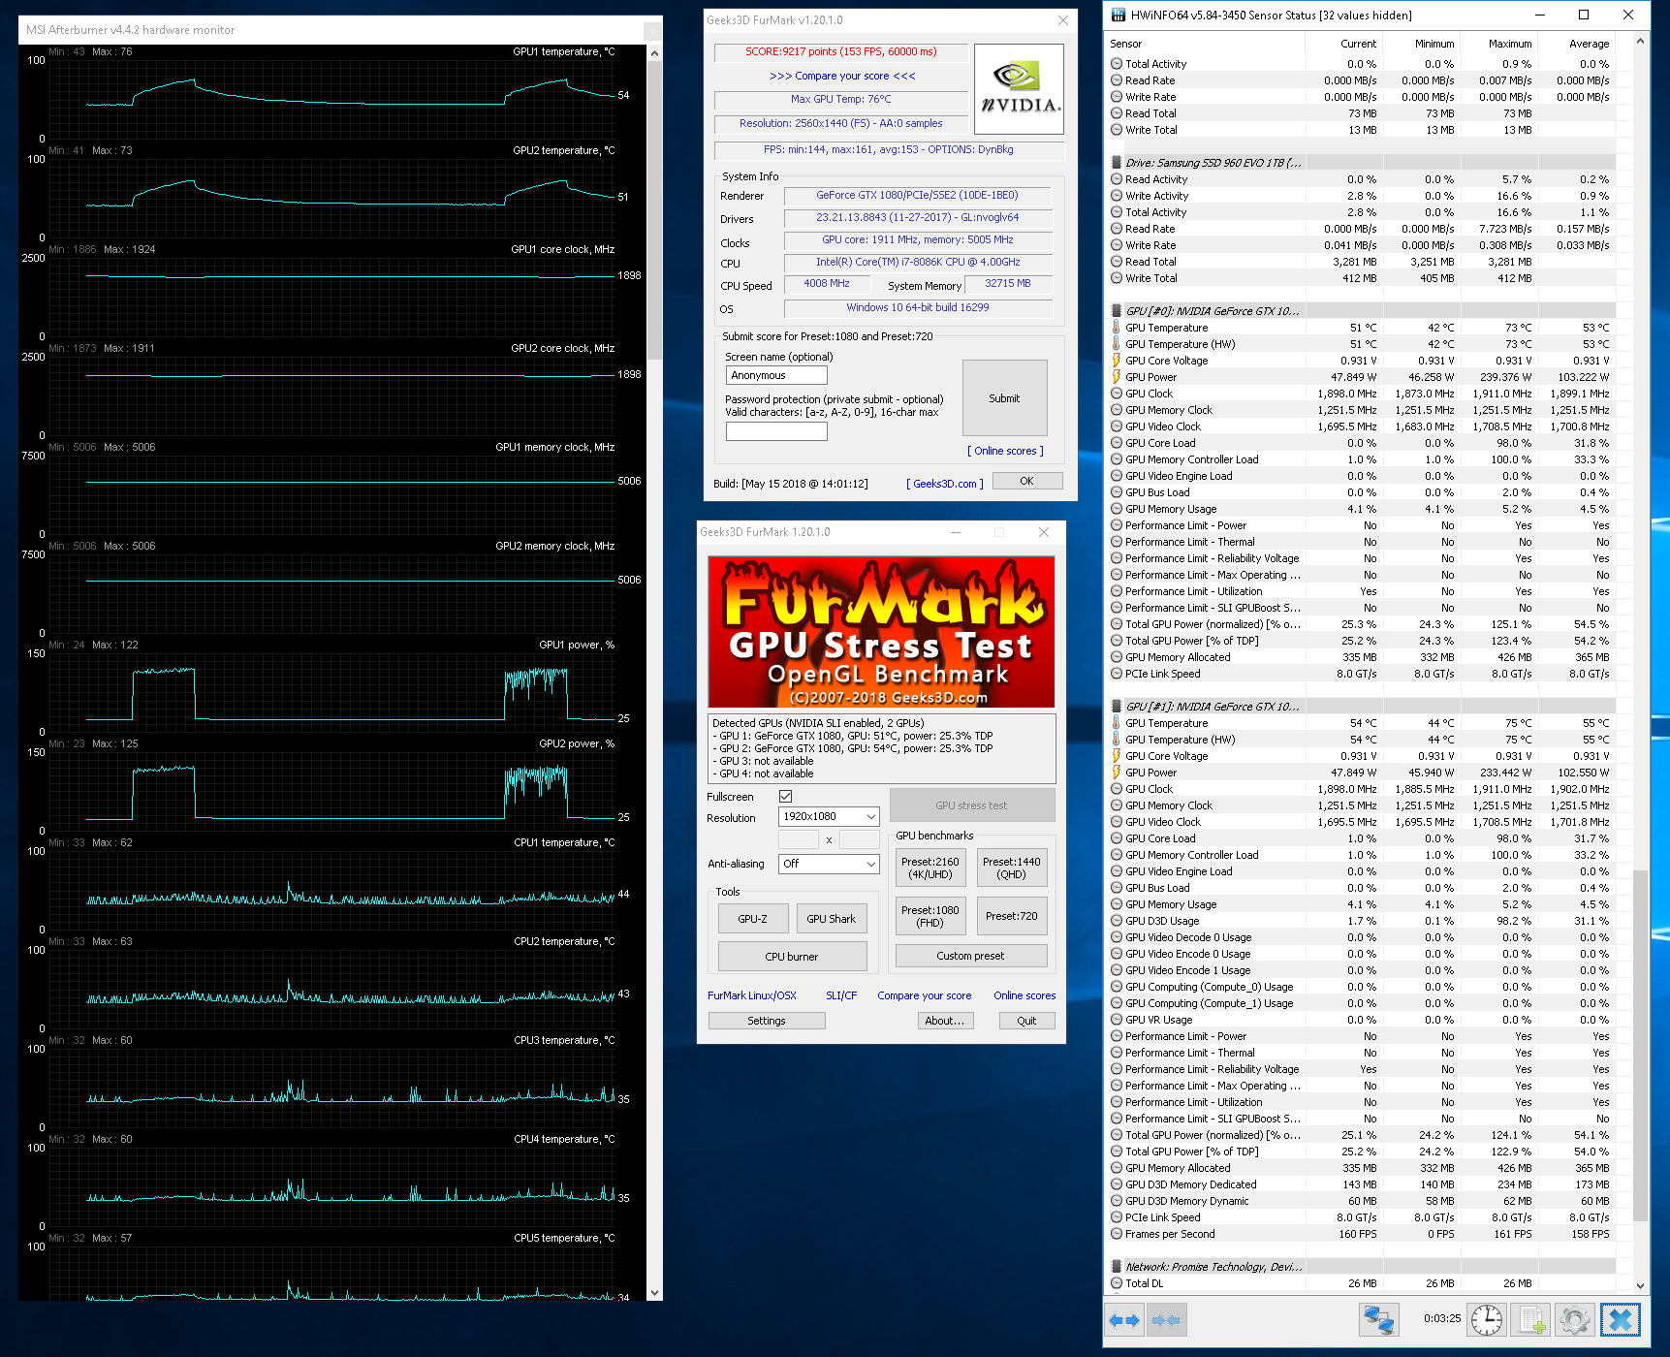Click the HWiNFO64 title bar app icon
Viewport: 1670px width, 1357px height.
(1118, 15)
